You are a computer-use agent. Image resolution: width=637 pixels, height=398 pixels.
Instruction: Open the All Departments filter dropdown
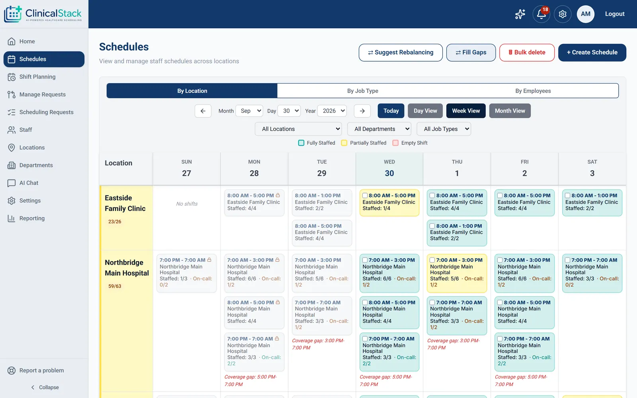point(379,129)
